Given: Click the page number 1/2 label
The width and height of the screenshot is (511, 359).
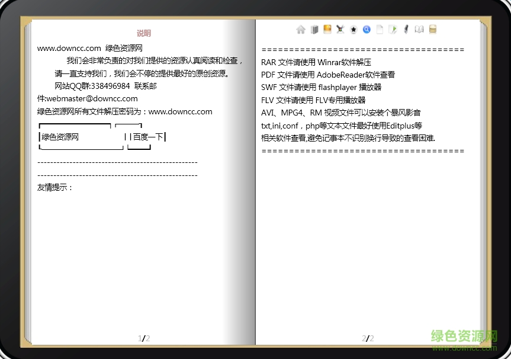Looking at the screenshot, I should point(143,338).
